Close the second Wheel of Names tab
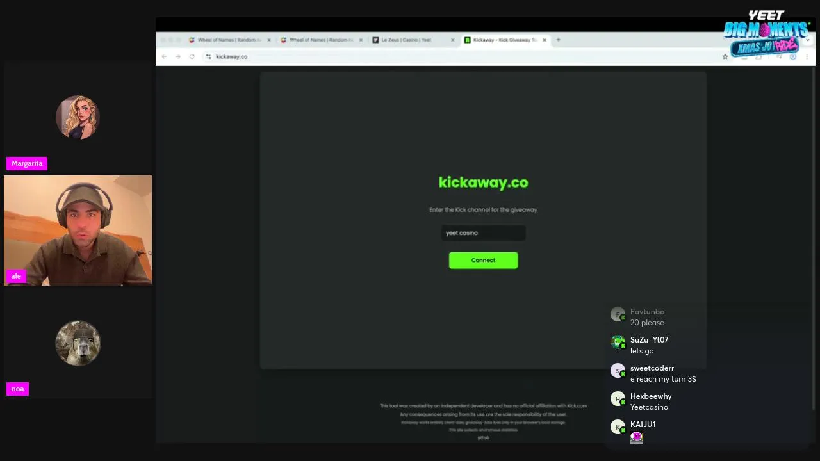This screenshot has height=461, width=820. [x=361, y=40]
